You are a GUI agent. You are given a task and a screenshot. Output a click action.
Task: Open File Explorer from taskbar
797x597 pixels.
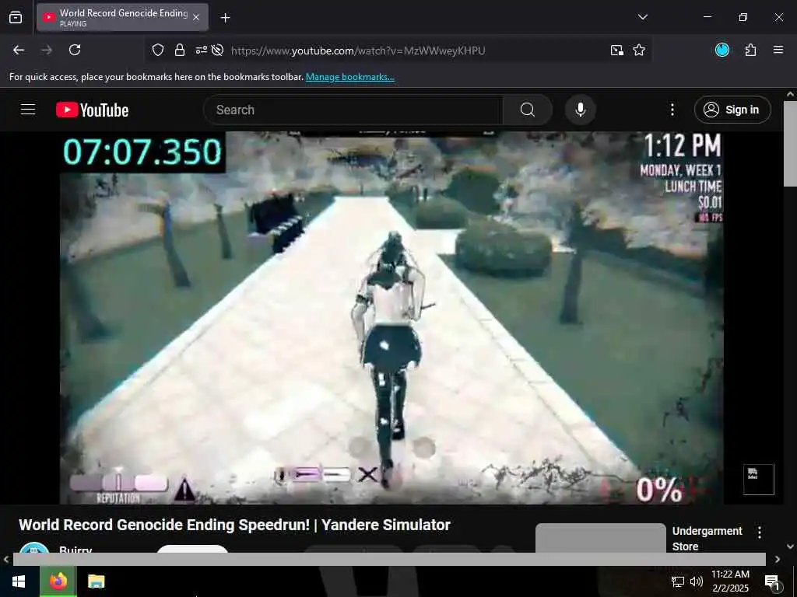(96, 581)
